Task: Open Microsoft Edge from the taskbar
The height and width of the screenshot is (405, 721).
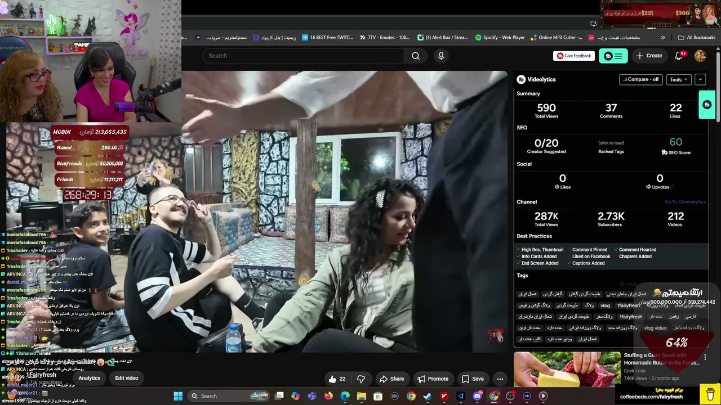Action: click(x=345, y=396)
